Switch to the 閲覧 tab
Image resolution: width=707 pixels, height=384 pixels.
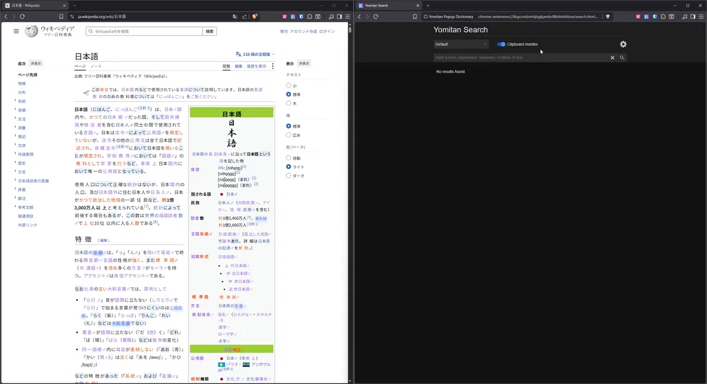tap(226, 66)
